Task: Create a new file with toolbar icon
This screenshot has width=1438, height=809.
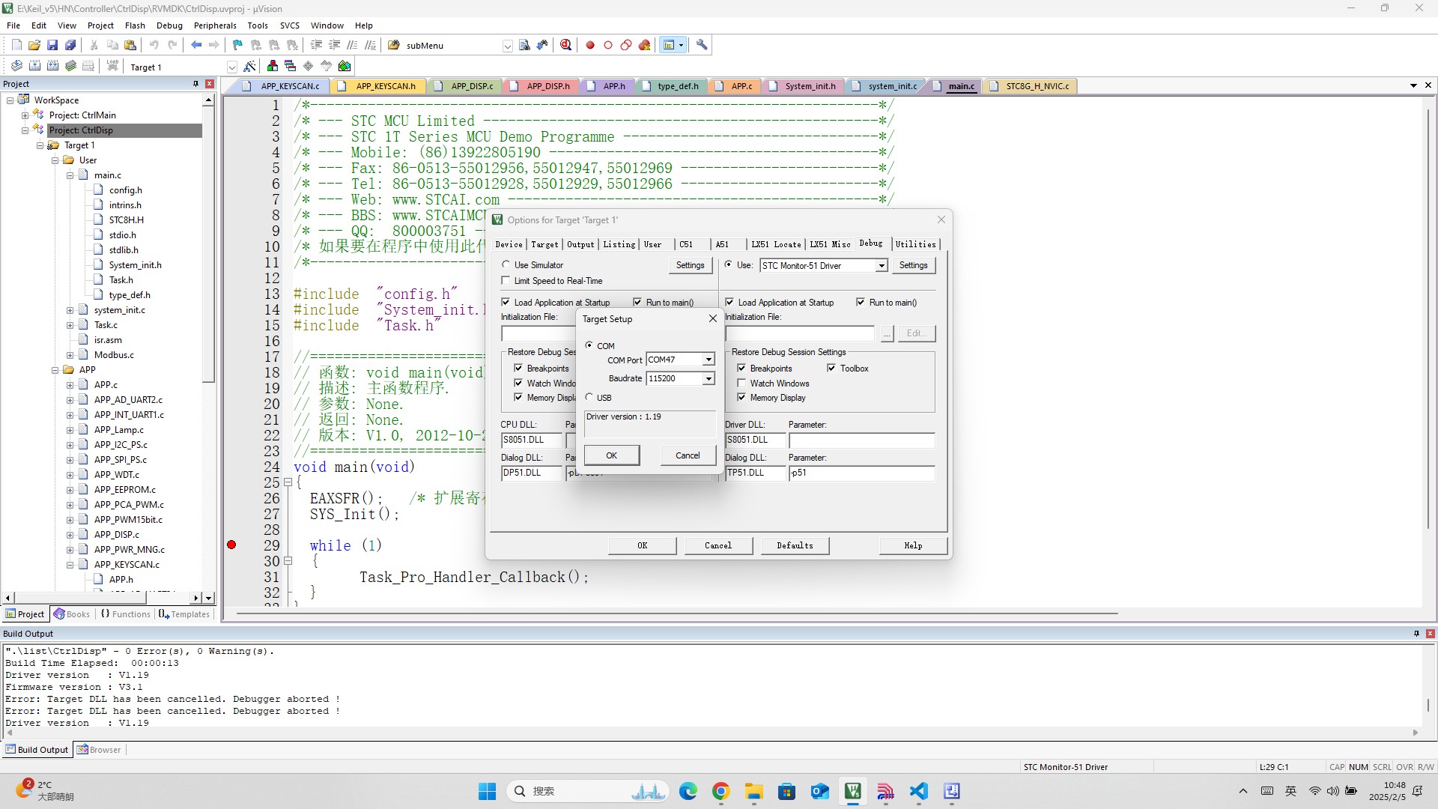Action: (x=16, y=45)
